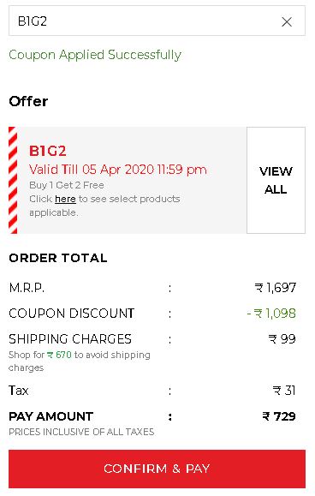Screen dimensions: 315x496
Task: Tap the Prices Inclusive Of All Taxes note
Action: pyautogui.click(x=81, y=432)
